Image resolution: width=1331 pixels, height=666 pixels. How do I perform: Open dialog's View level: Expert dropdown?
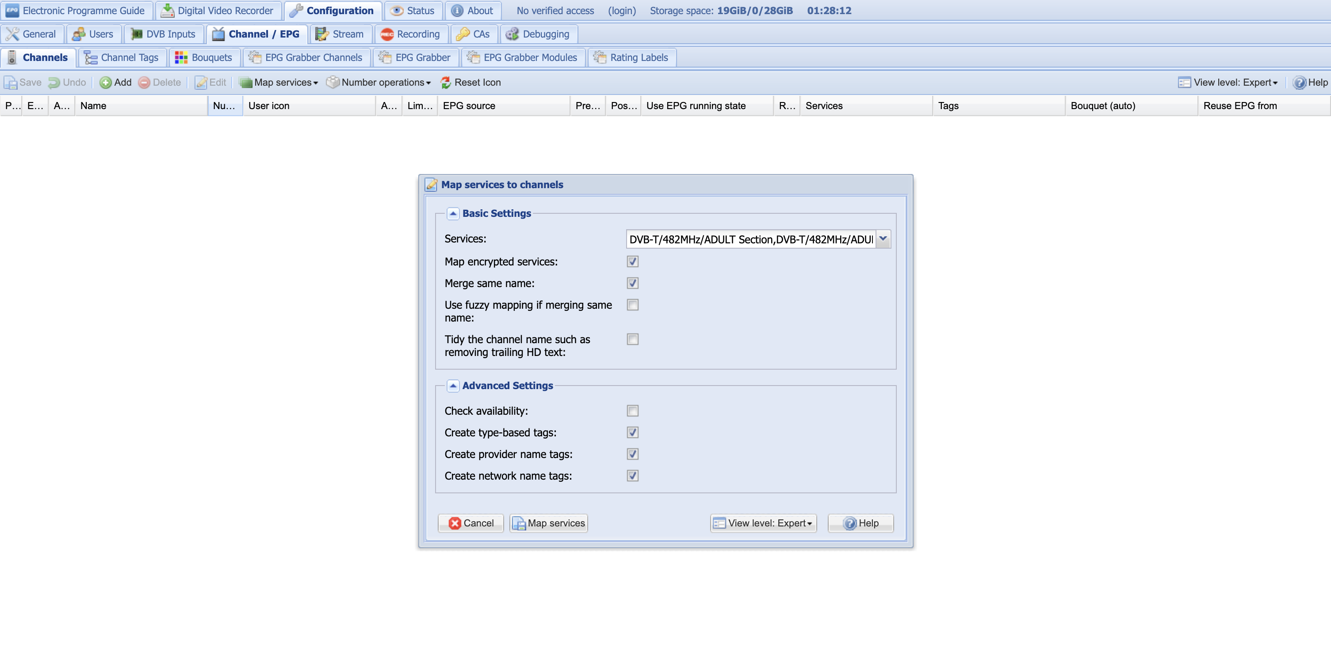pyautogui.click(x=763, y=523)
